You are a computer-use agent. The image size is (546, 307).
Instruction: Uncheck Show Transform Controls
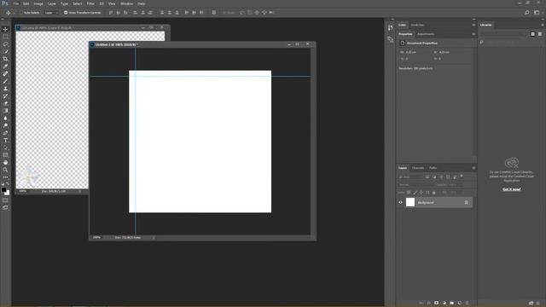click(x=66, y=13)
